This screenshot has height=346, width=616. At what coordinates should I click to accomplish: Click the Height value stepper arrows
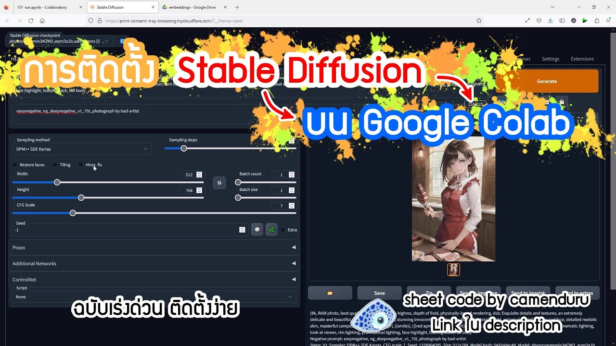tap(199, 190)
